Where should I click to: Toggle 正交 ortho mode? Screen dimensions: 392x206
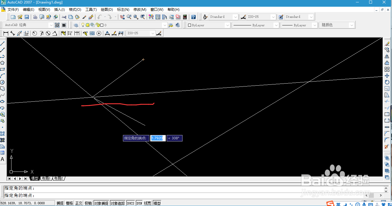[x=79, y=203]
